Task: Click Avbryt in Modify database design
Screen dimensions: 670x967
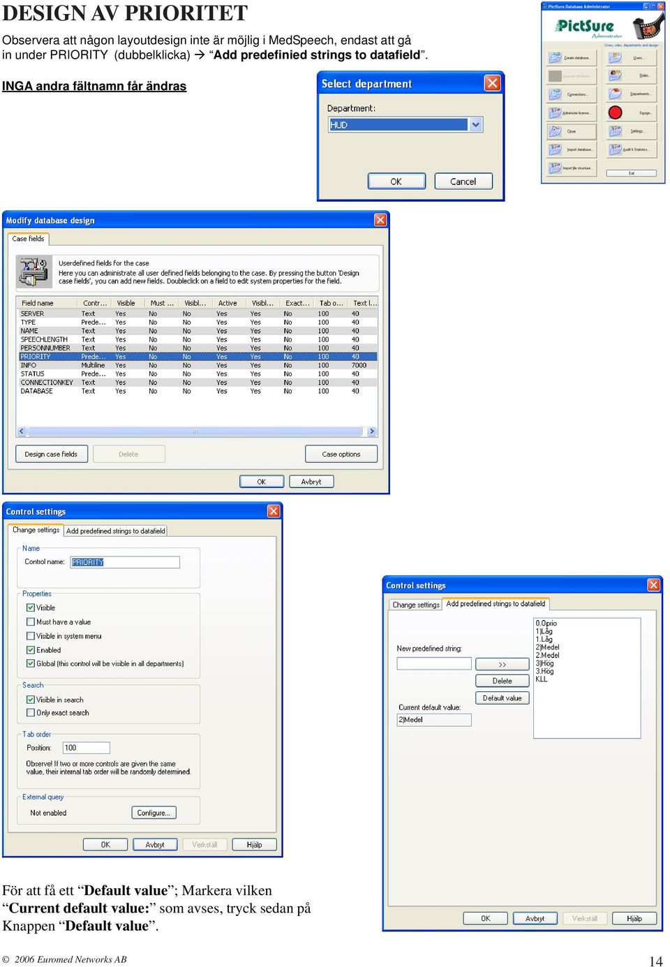Action: pyautogui.click(x=311, y=482)
